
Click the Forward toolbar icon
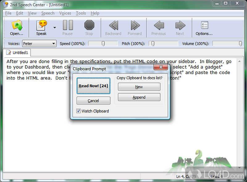point(135,25)
